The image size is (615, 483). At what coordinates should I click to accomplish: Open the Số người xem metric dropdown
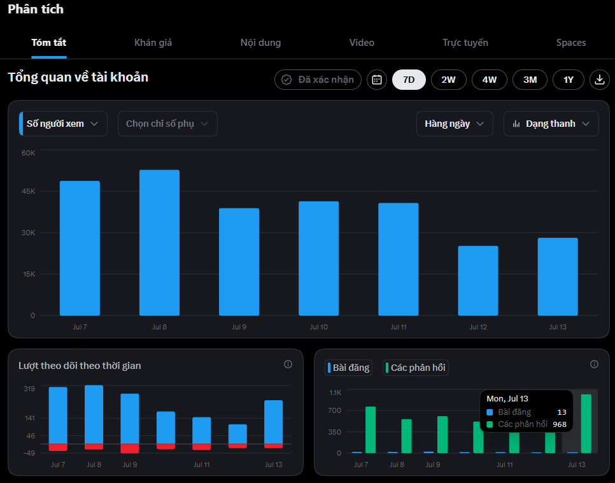coord(63,124)
